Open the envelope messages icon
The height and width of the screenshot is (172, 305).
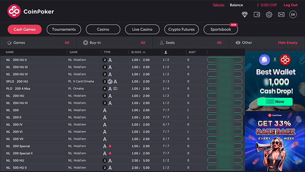point(281,15)
